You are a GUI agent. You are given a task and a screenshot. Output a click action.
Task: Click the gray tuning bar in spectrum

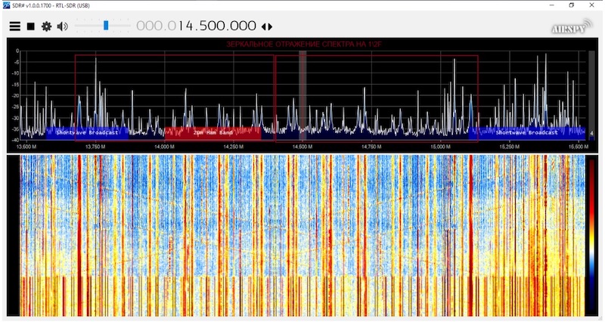coord(302,91)
